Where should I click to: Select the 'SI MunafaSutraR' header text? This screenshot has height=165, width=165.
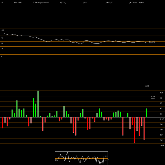click(41, 3)
